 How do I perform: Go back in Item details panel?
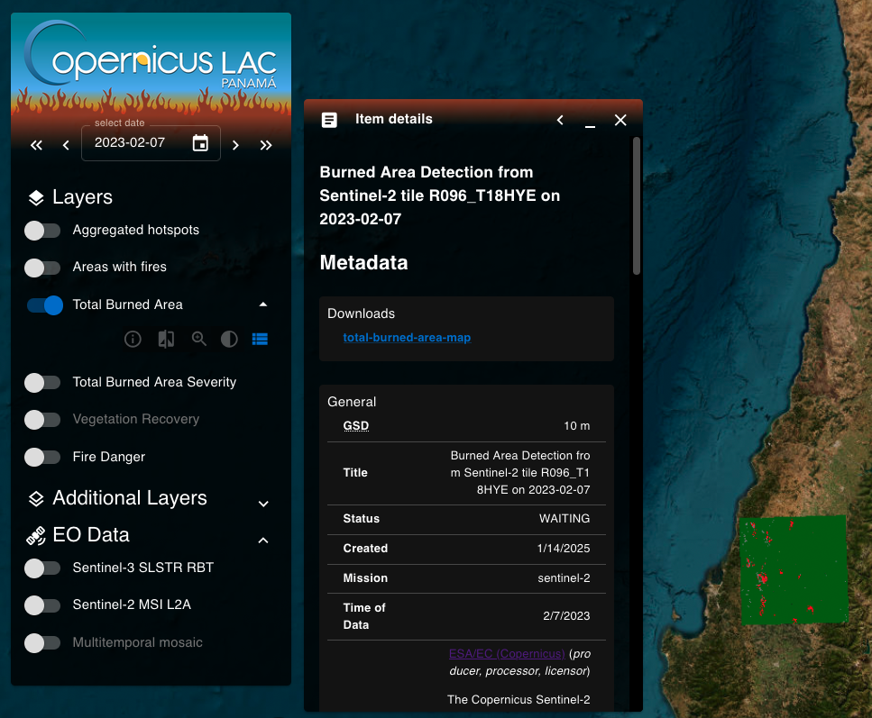coord(560,120)
